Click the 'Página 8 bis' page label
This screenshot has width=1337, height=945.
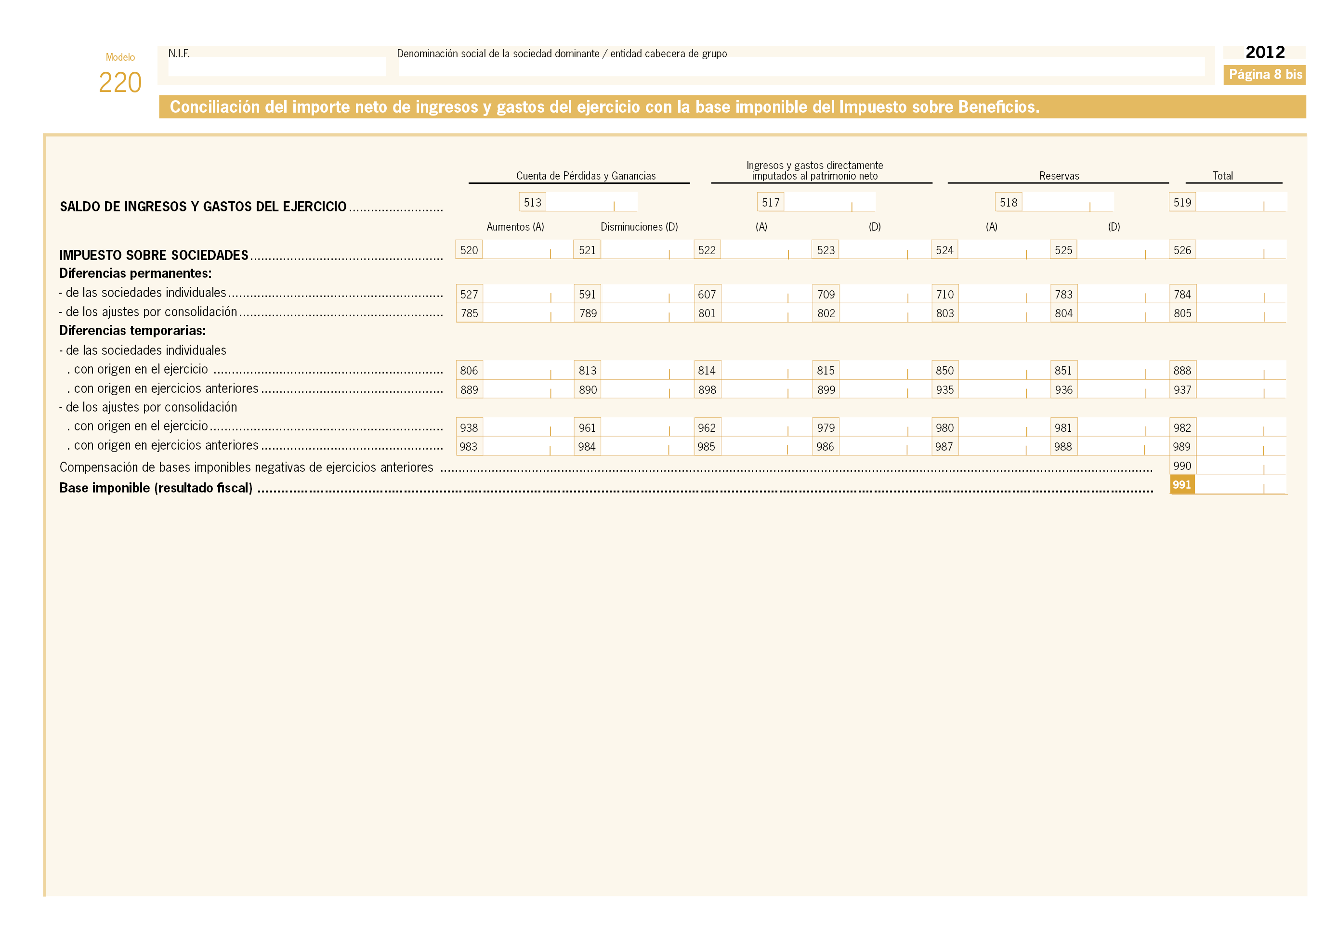(x=1265, y=75)
